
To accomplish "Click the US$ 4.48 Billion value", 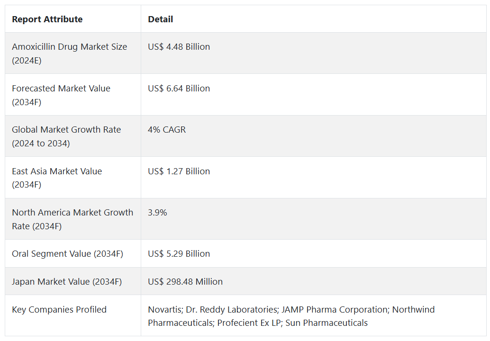I will click(x=179, y=47).
